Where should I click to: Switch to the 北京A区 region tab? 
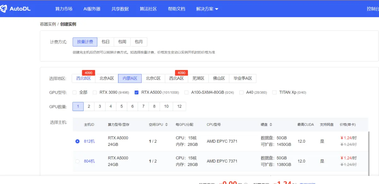(x=106, y=78)
